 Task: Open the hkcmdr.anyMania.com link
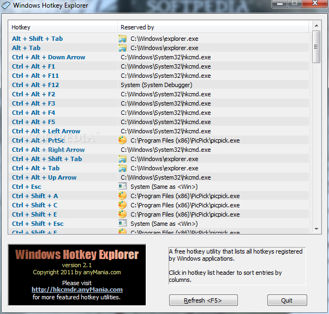pyautogui.click(x=77, y=290)
